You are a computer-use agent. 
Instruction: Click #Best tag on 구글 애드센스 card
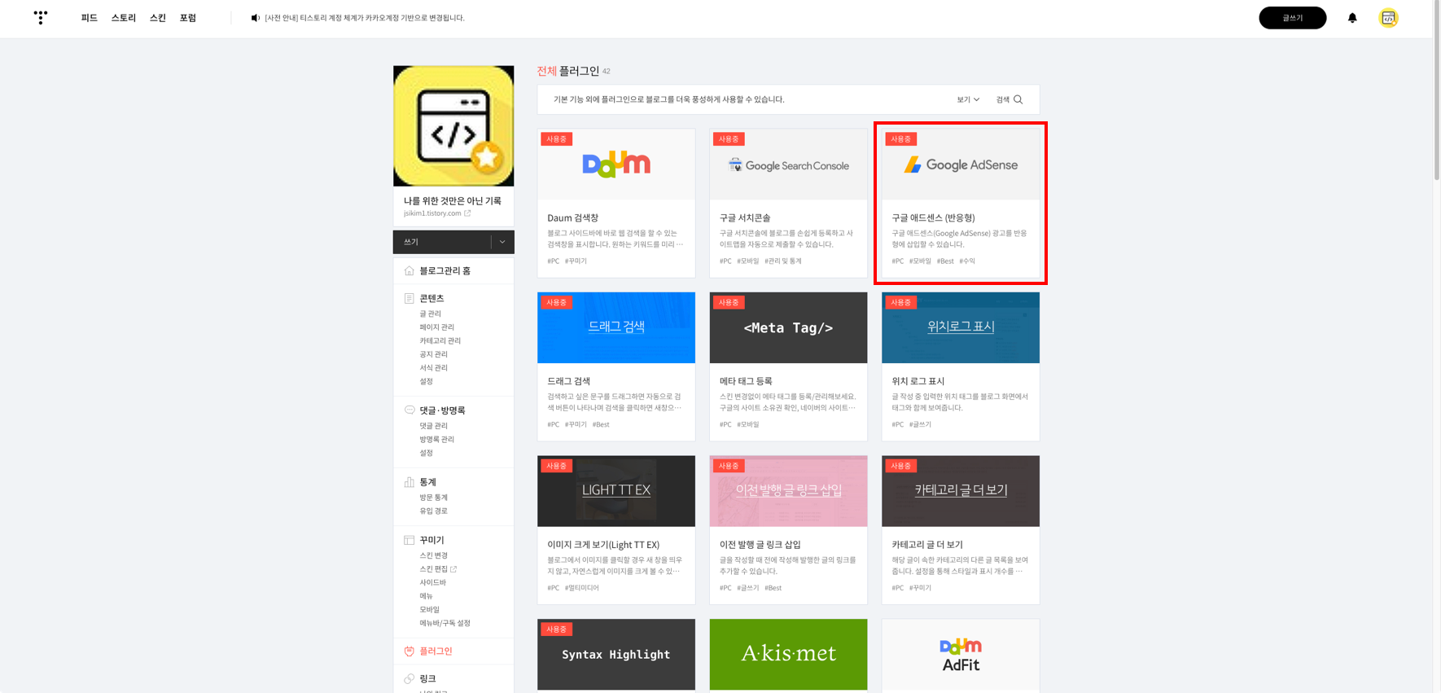pos(945,261)
